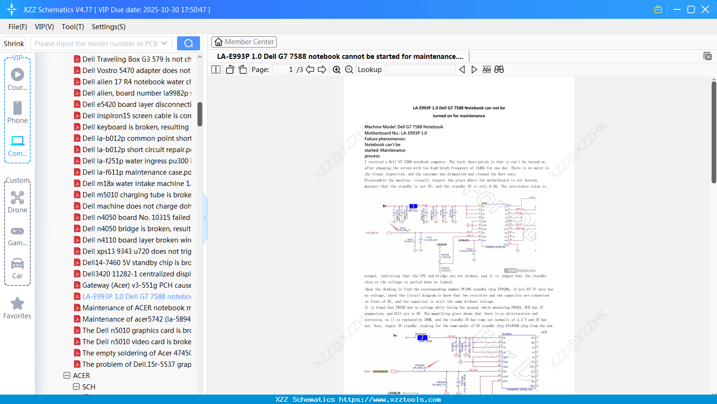Open the Tool menu
Image resolution: width=717 pixels, height=404 pixels.
73,27
